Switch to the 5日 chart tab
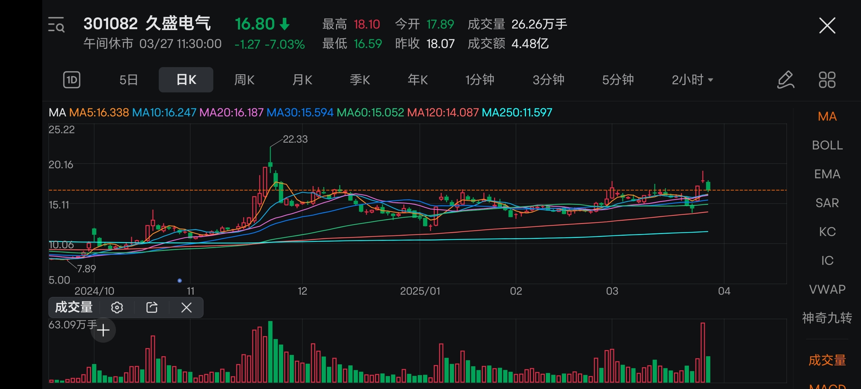 click(x=129, y=80)
